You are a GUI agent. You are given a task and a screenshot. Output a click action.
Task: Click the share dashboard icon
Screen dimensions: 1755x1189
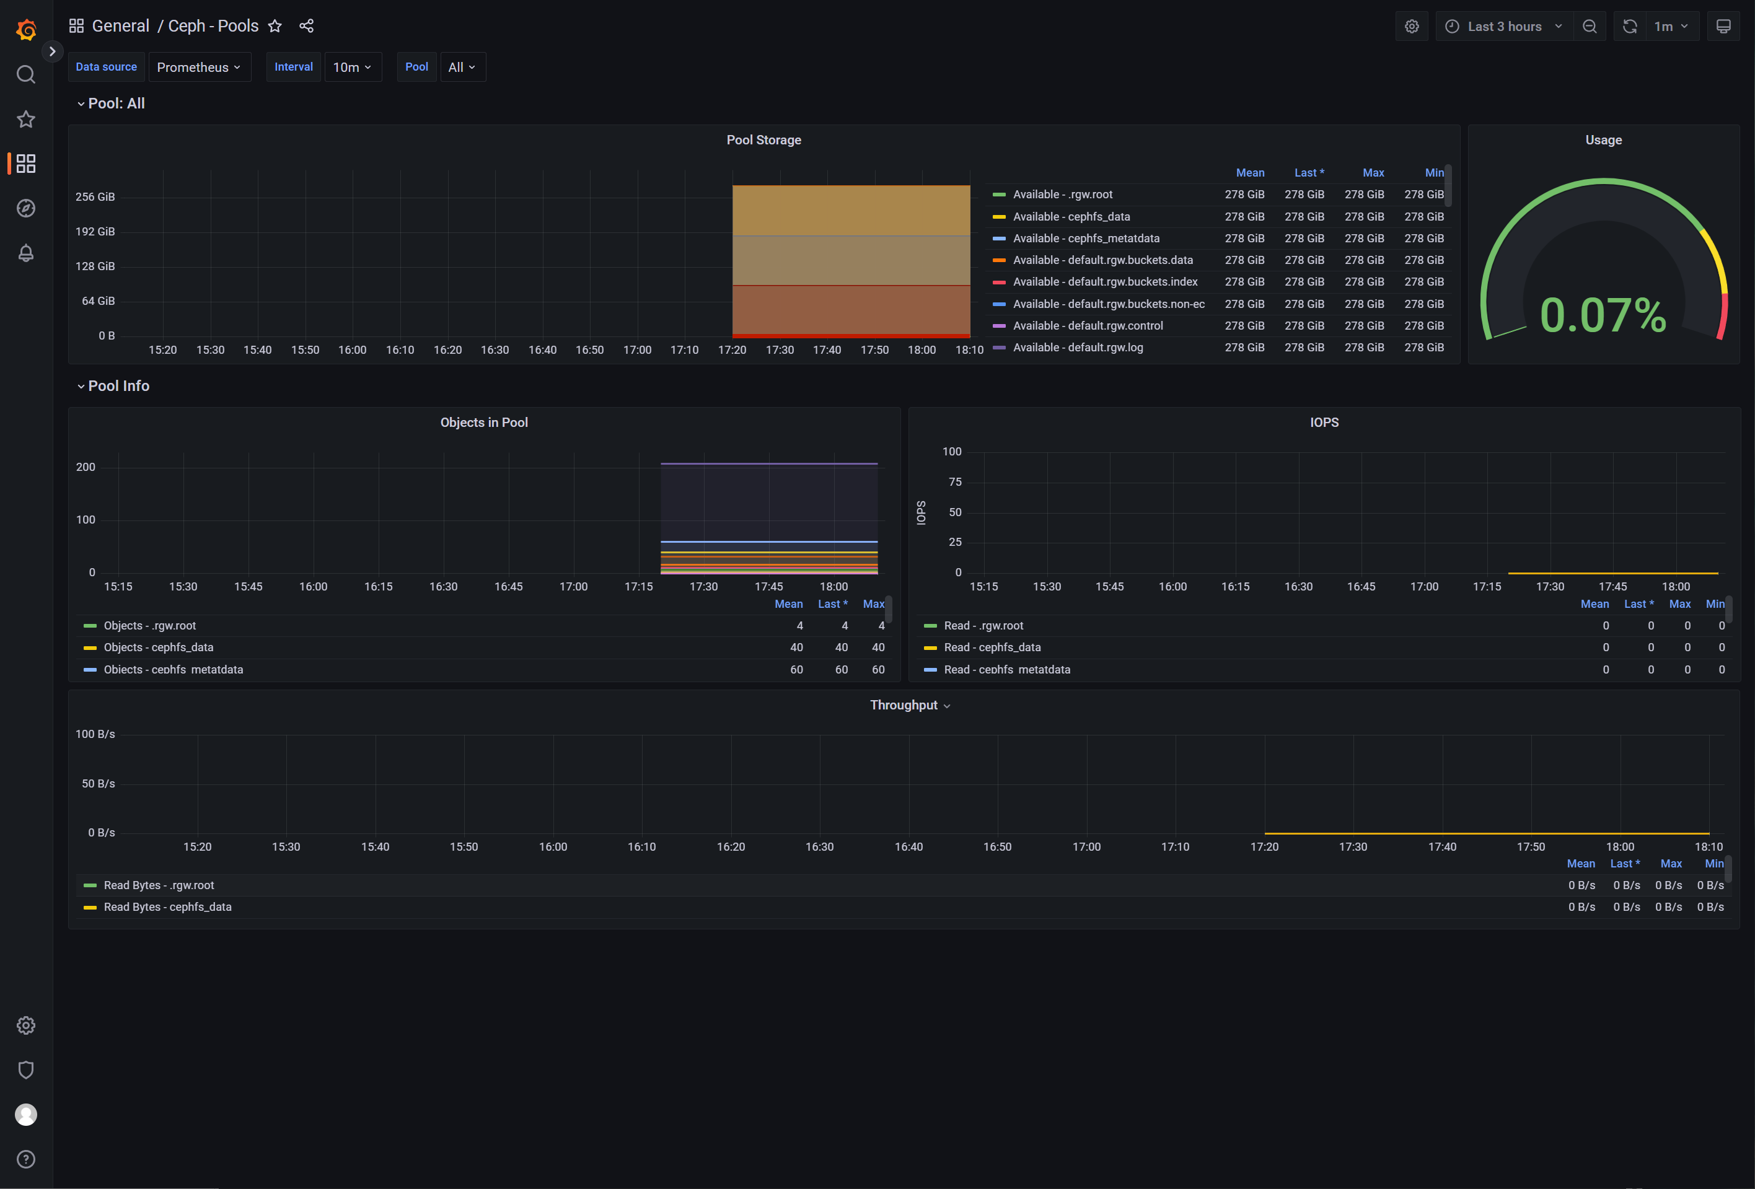[x=306, y=27]
